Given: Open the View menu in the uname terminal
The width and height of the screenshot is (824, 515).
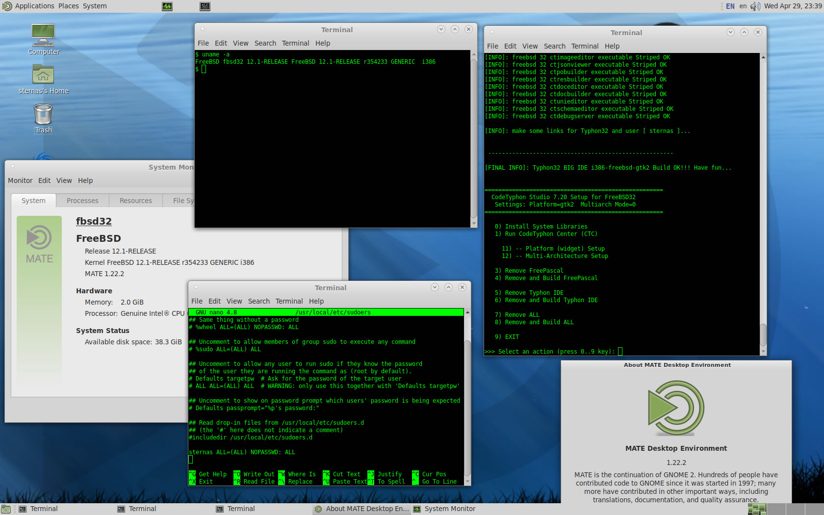Looking at the screenshot, I should 240,43.
